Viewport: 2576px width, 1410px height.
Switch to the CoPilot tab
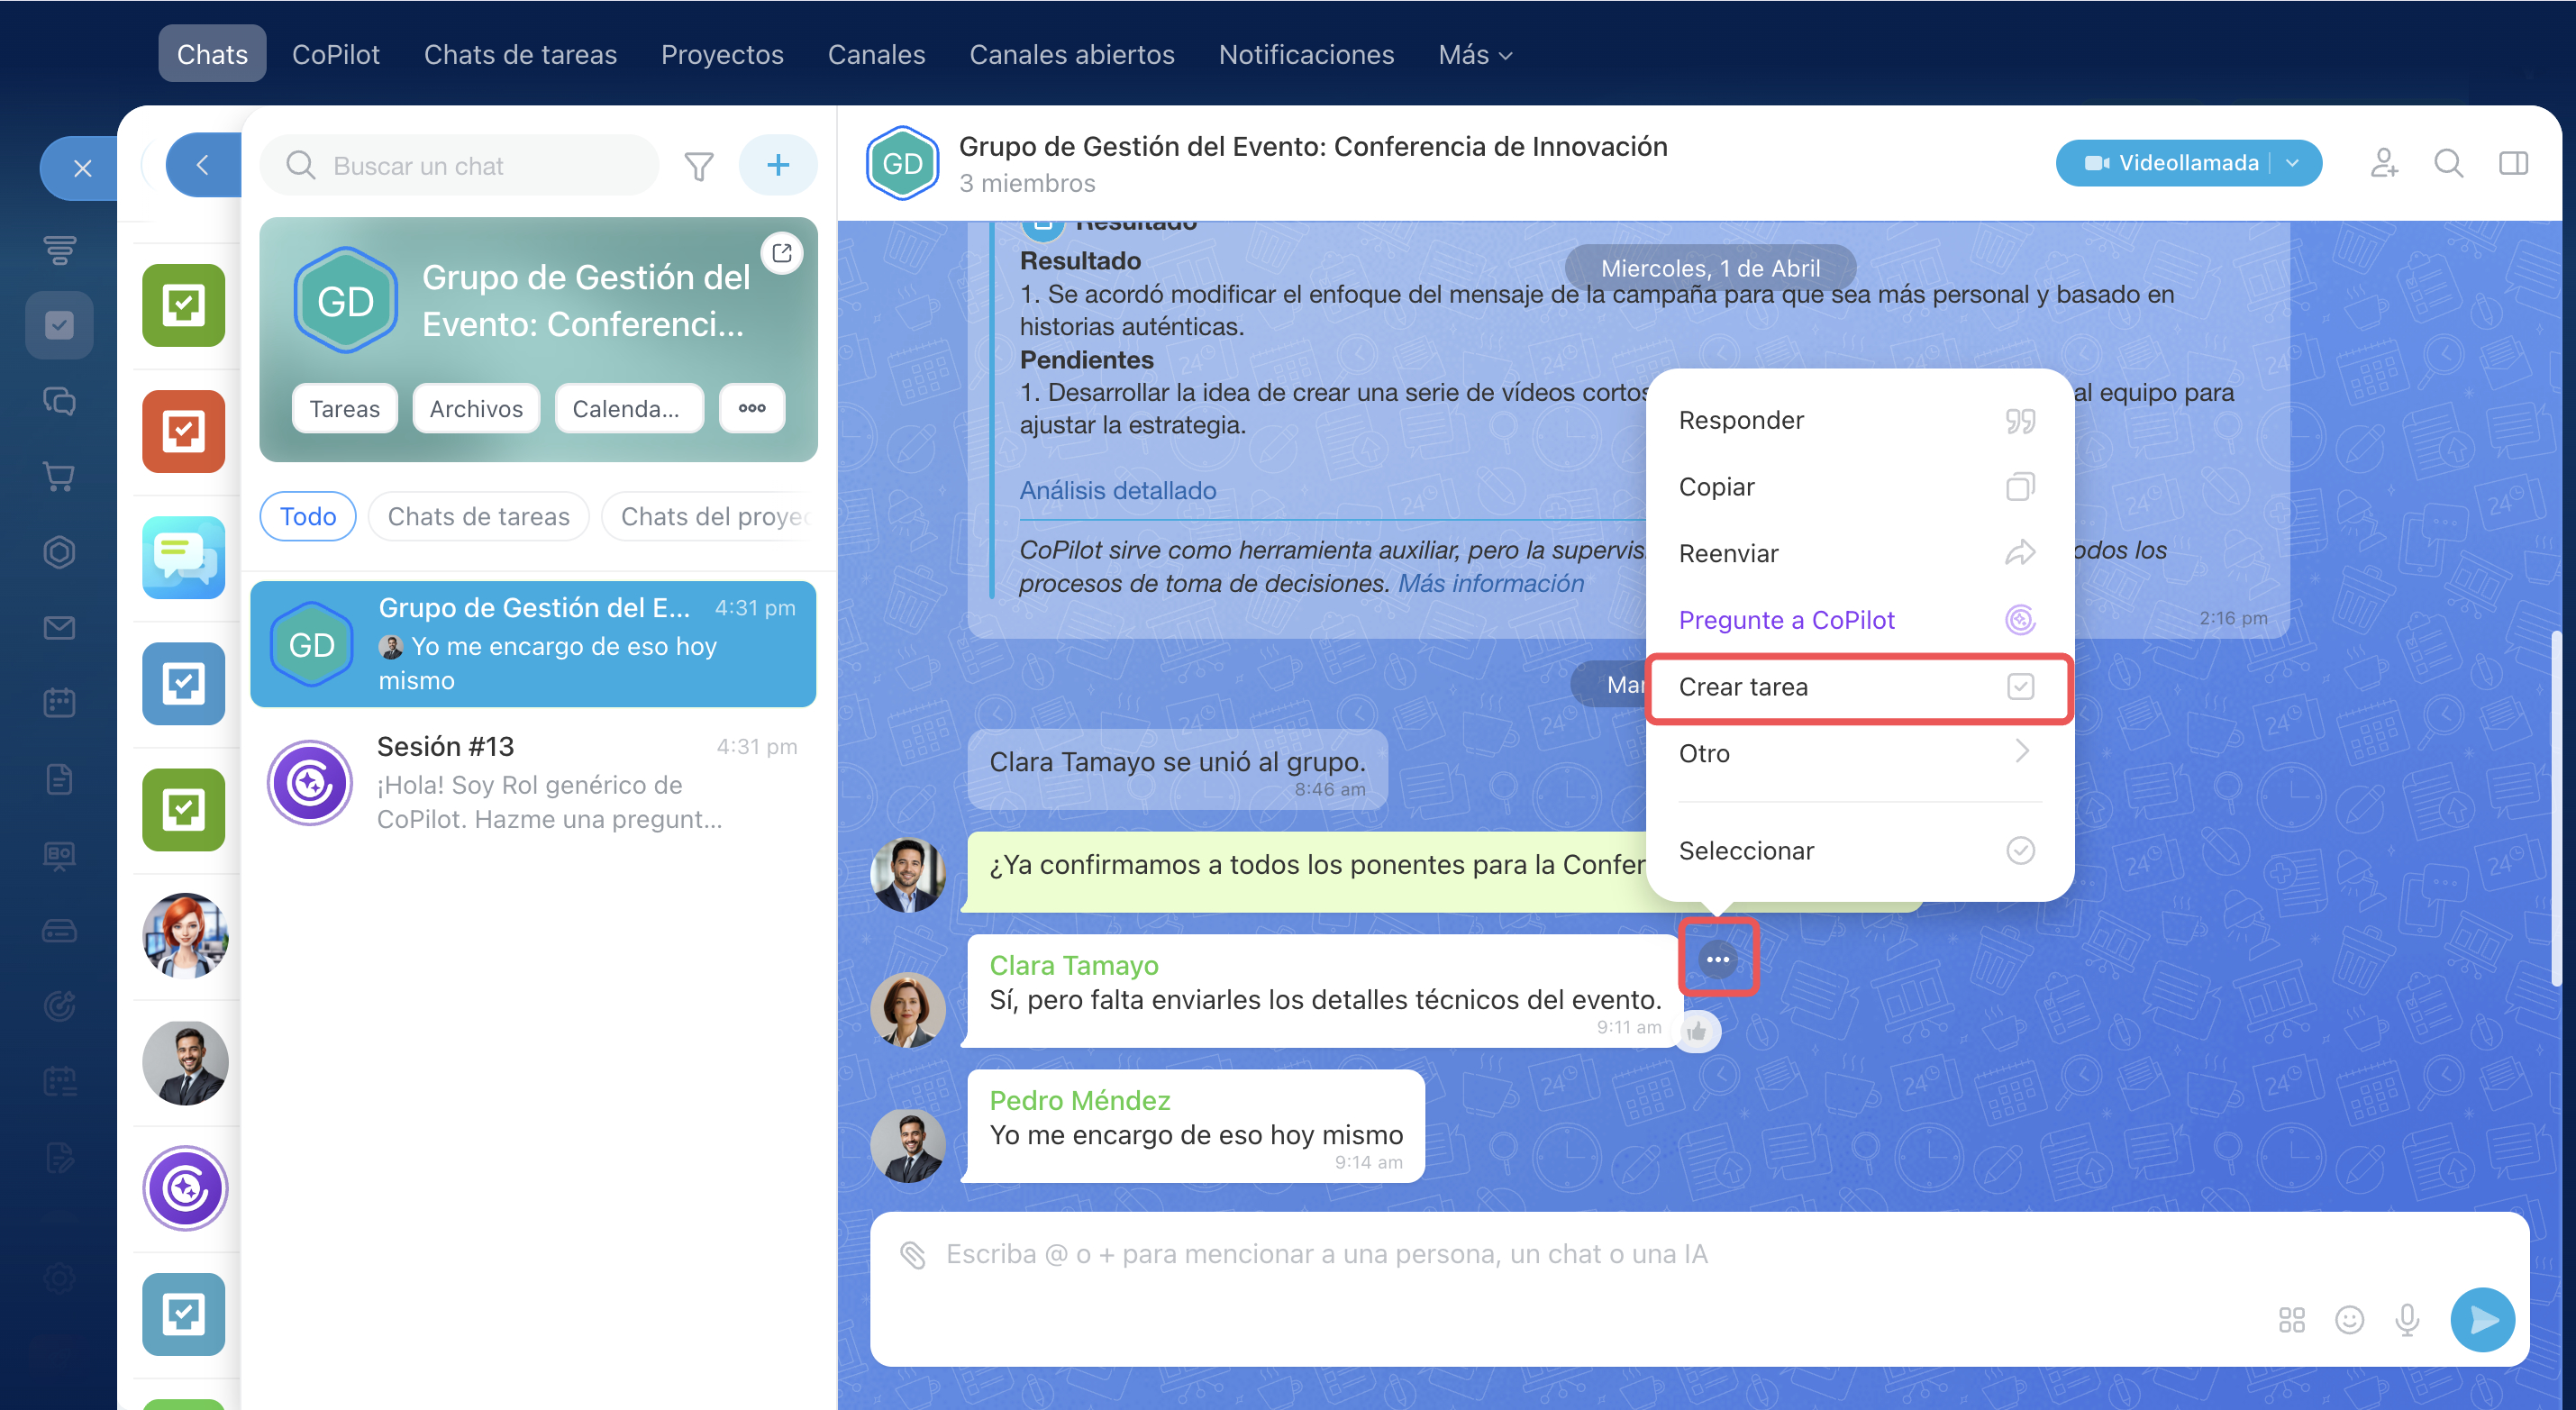pos(335,55)
